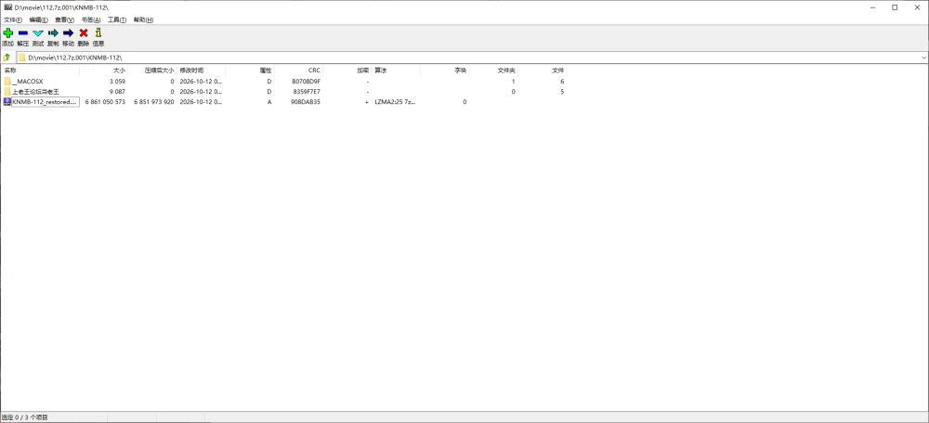This screenshot has height=423, width=929.
Task: Click CRC value 908DAB35
Action: 307,102
